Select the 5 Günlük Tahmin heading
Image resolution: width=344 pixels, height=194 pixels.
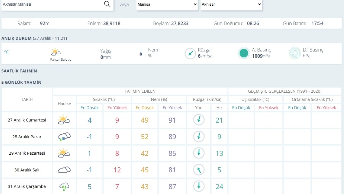point(21,82)
